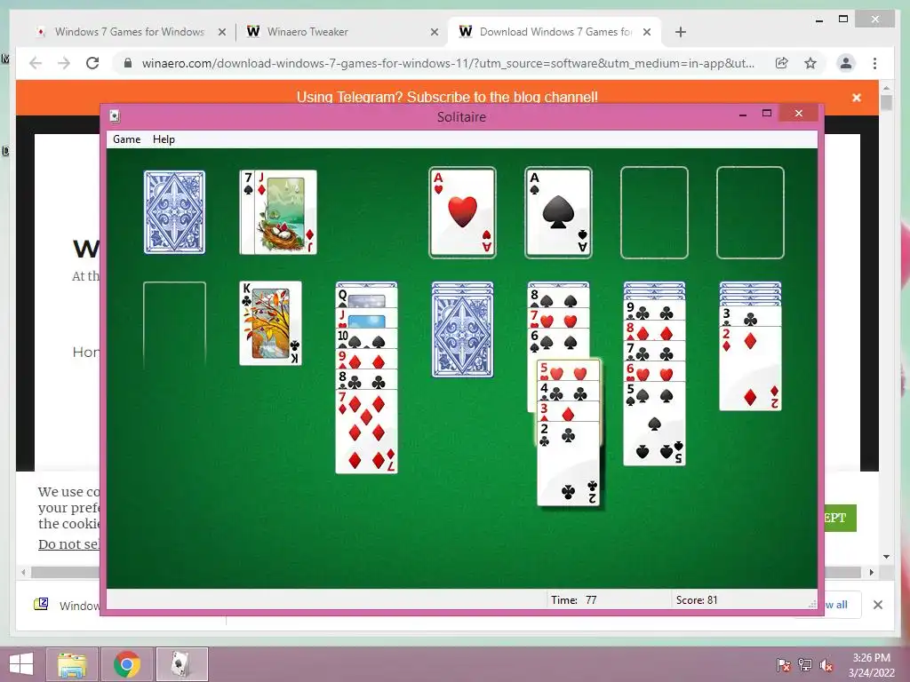Draw from the face-down stock deck
Image resolution: width=910 pixels, height=682 pixels.
point(174,212)
